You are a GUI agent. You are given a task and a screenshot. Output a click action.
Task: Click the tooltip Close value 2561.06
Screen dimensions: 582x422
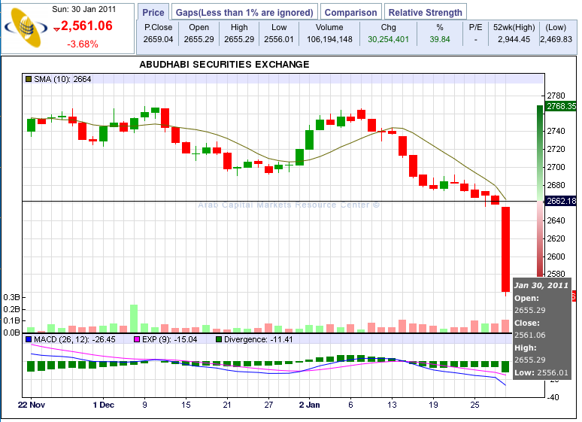pos(529,335)
